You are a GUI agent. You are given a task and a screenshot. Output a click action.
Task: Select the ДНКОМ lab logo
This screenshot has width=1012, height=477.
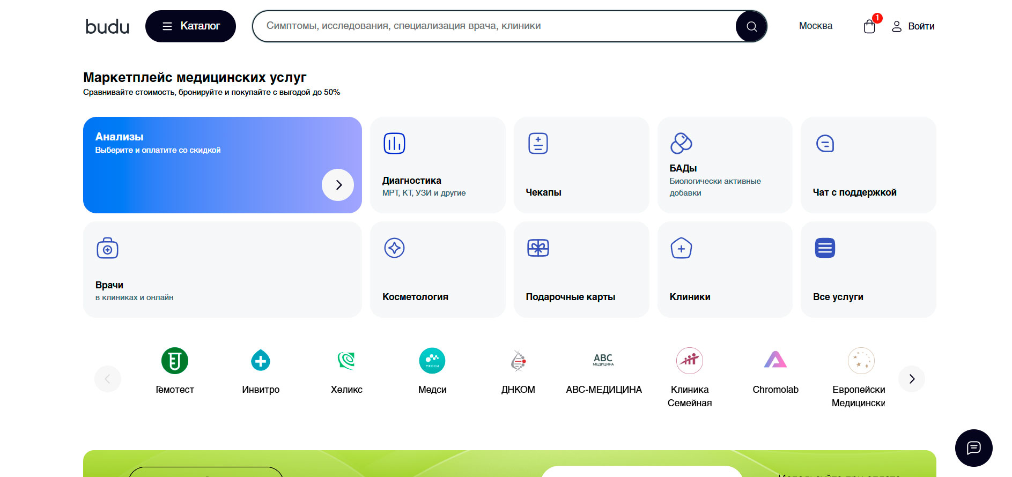click(x=518, y=361)
